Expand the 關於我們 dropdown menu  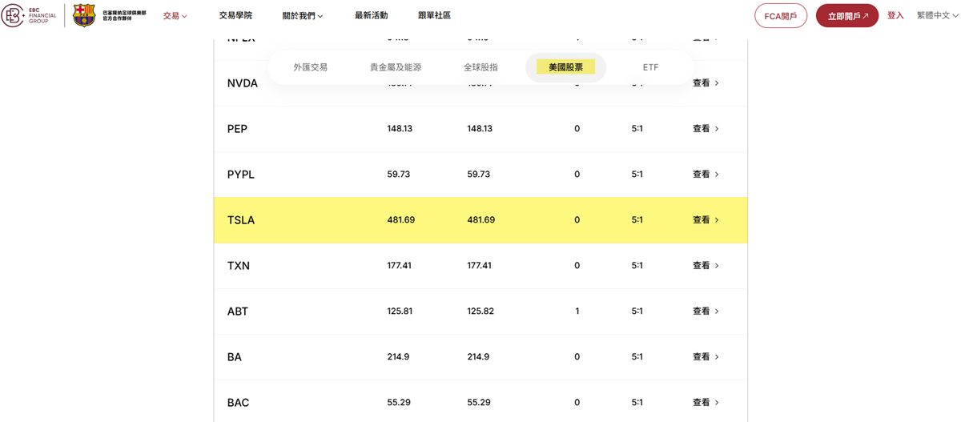pos(303,16)
